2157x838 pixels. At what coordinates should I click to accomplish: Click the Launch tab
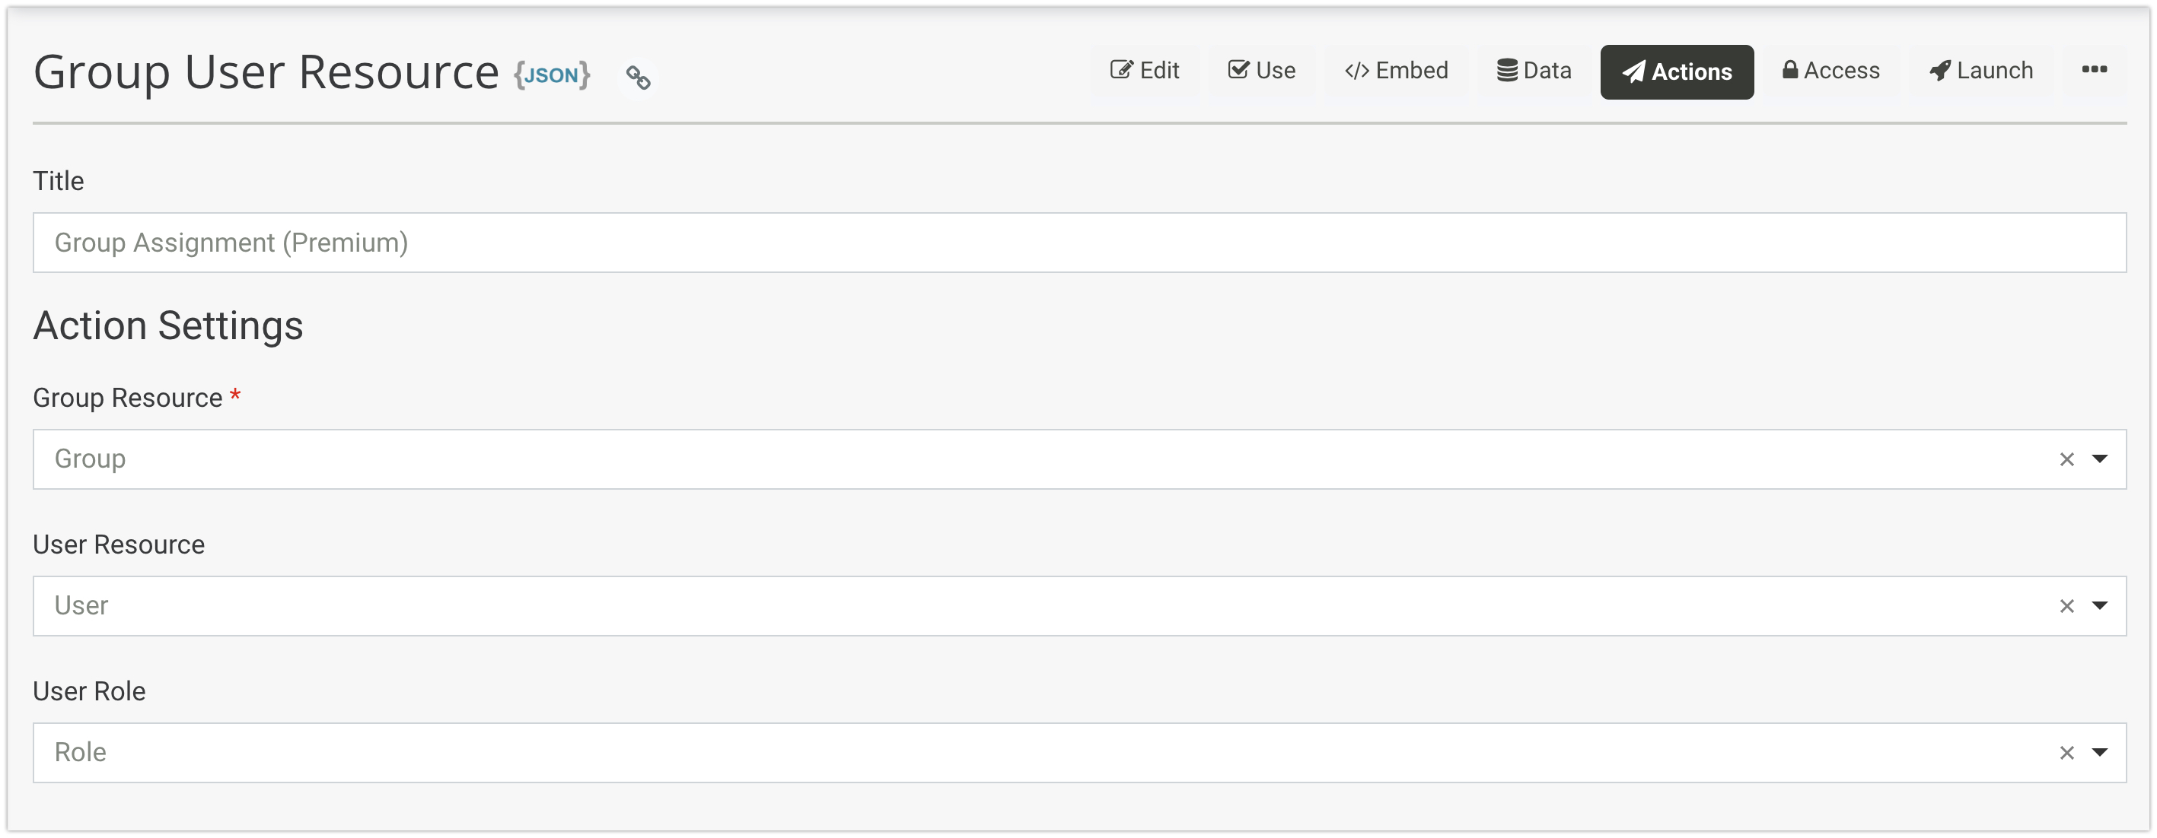tap(1980, 71)
